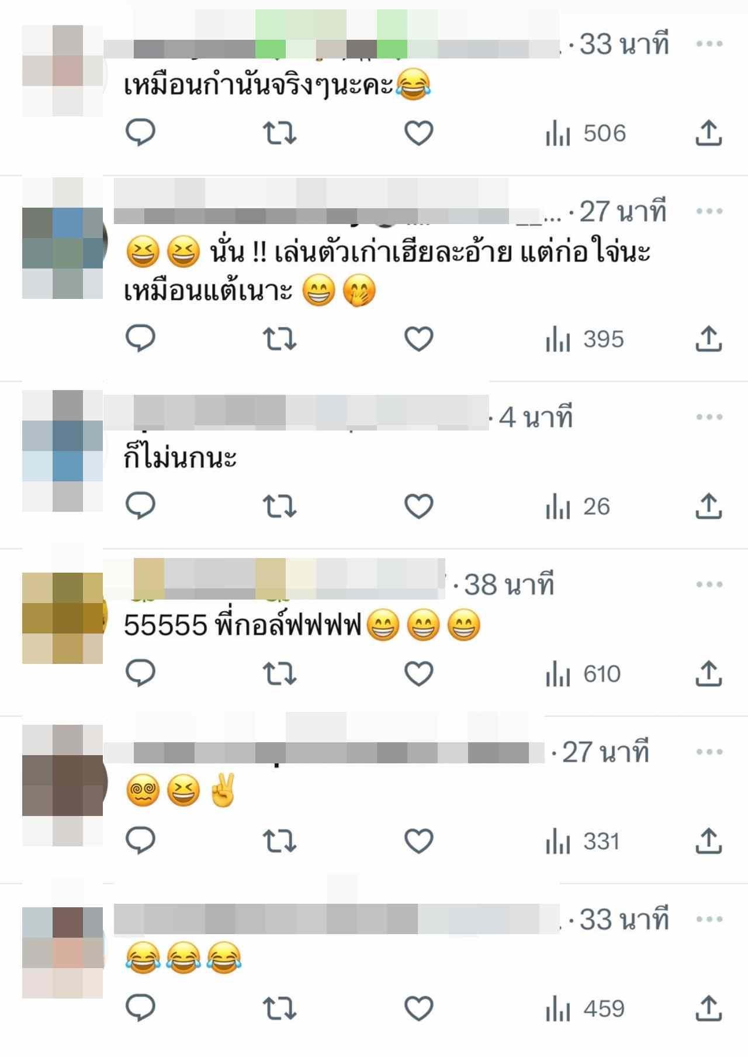Like the tweet with 395 views

coord(419,339)
